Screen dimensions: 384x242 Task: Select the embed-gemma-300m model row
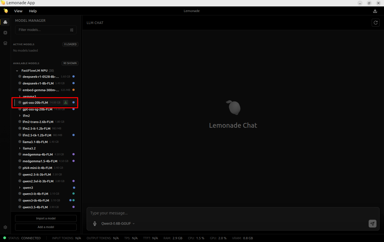pos(46,90)
